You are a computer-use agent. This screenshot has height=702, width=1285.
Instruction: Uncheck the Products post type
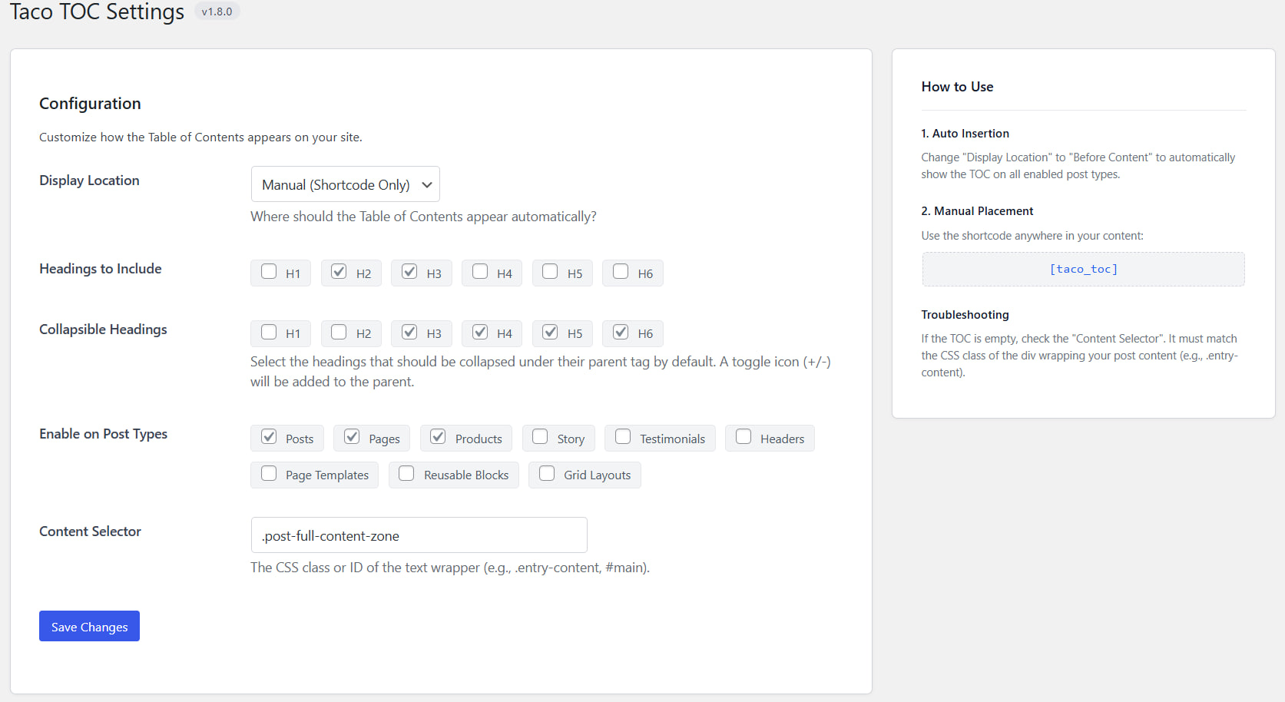pos(438,437)
